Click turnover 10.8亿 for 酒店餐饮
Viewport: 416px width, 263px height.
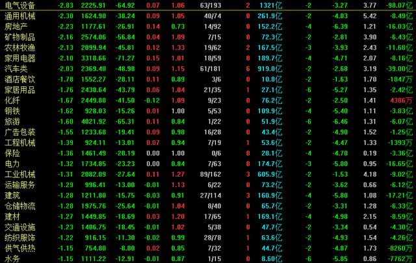pos(272,79)
